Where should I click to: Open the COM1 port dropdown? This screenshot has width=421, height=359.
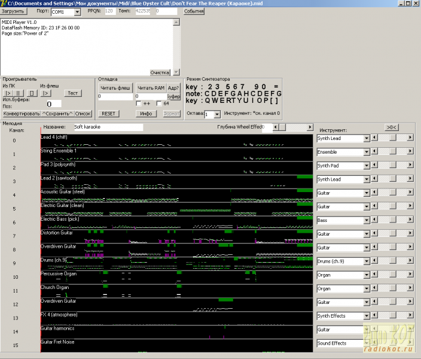click(x=77, y=12)
